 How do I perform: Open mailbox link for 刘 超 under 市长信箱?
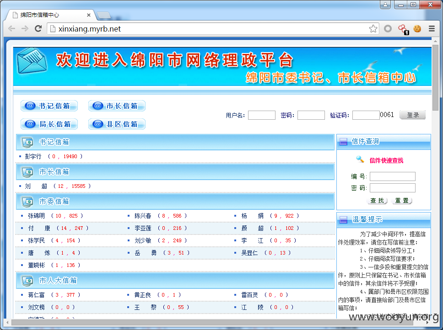point(36,186)
